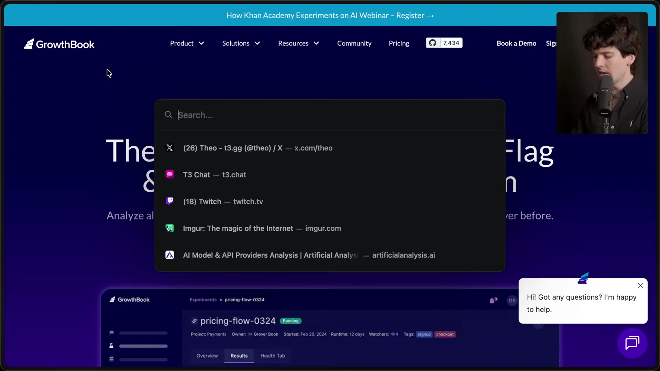Open the chat launcher bubble icon
The height and width of the screenshot is (371, 660).
[x=632, y=343]
